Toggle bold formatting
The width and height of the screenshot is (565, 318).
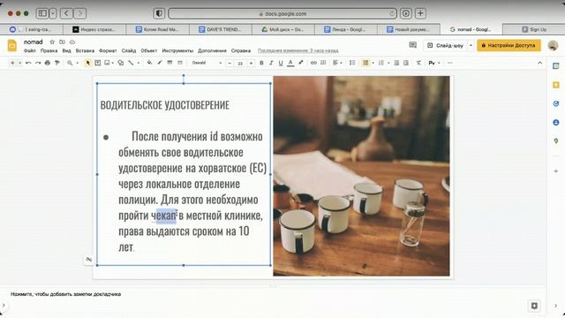click(261, 63)
